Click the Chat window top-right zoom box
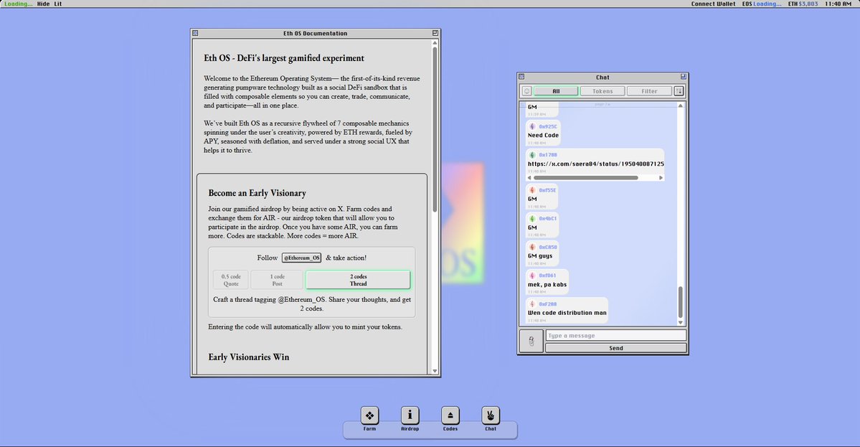 point(684,77)
